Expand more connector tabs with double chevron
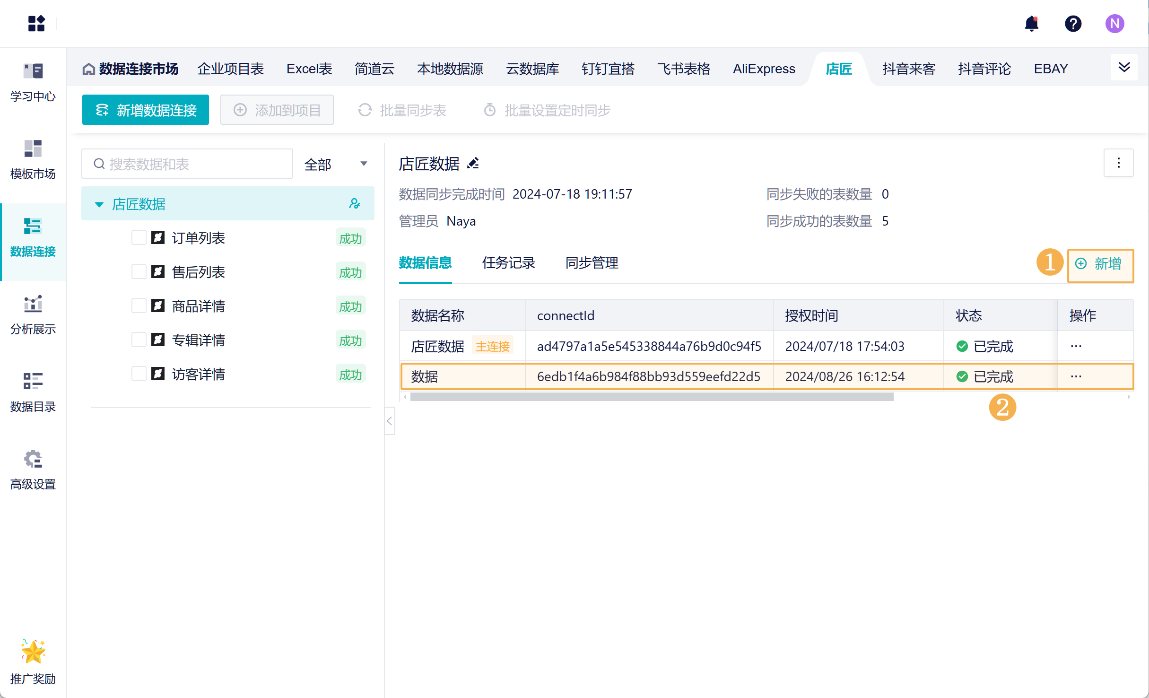Viewport: 1149px width, 698px height. click(1124, 68)
